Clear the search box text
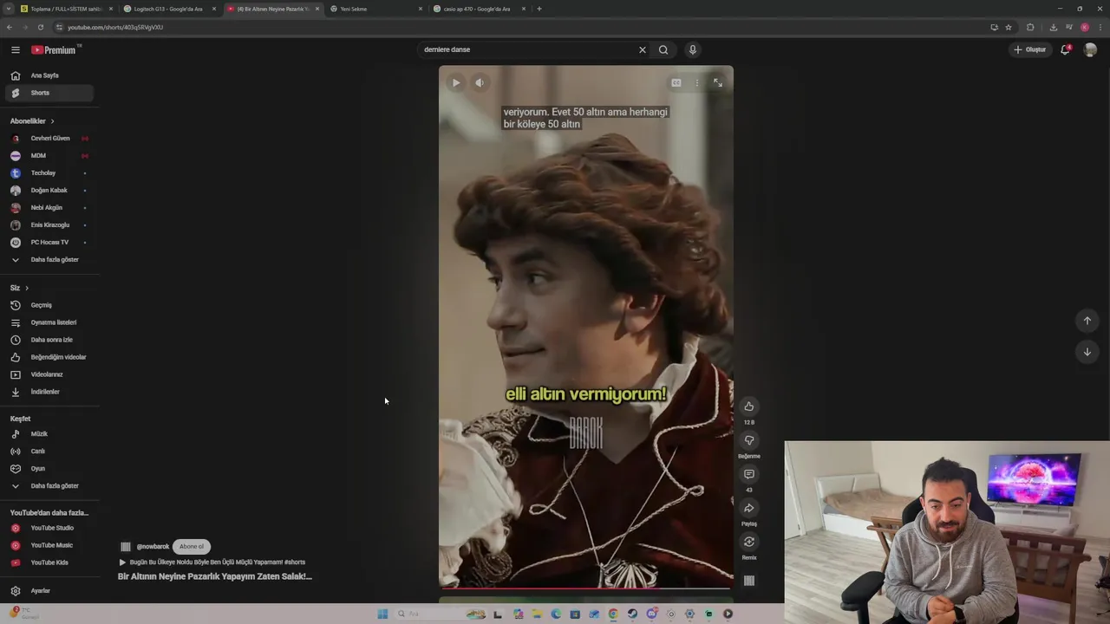This screenshot has height=624, width=1110. [642, 49]
